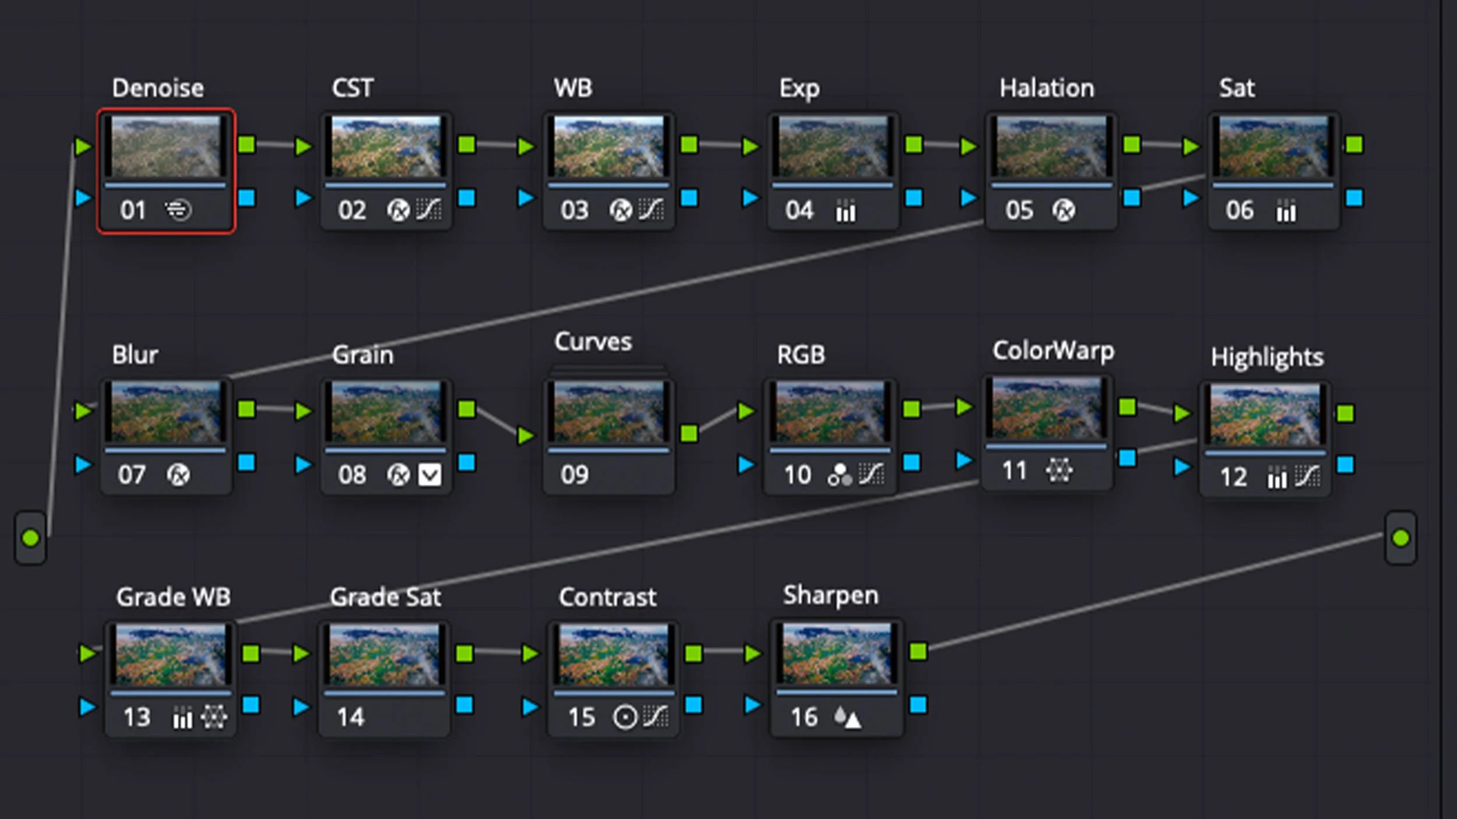Click the green source input node at the left edge
This screenshot has width=1457, height=819.
[x=30, y=538]
